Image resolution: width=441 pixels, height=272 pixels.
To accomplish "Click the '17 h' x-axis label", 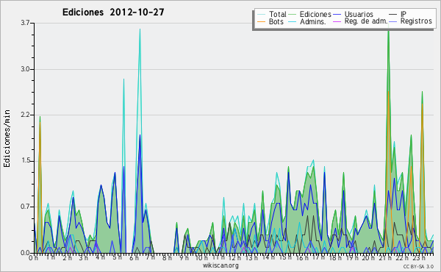I will [x=318, y=257].
